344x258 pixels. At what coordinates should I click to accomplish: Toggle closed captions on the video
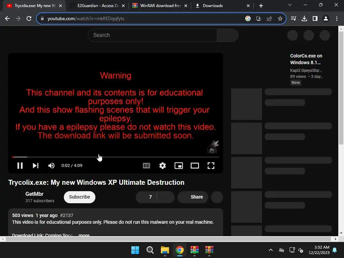coord(146,166)
